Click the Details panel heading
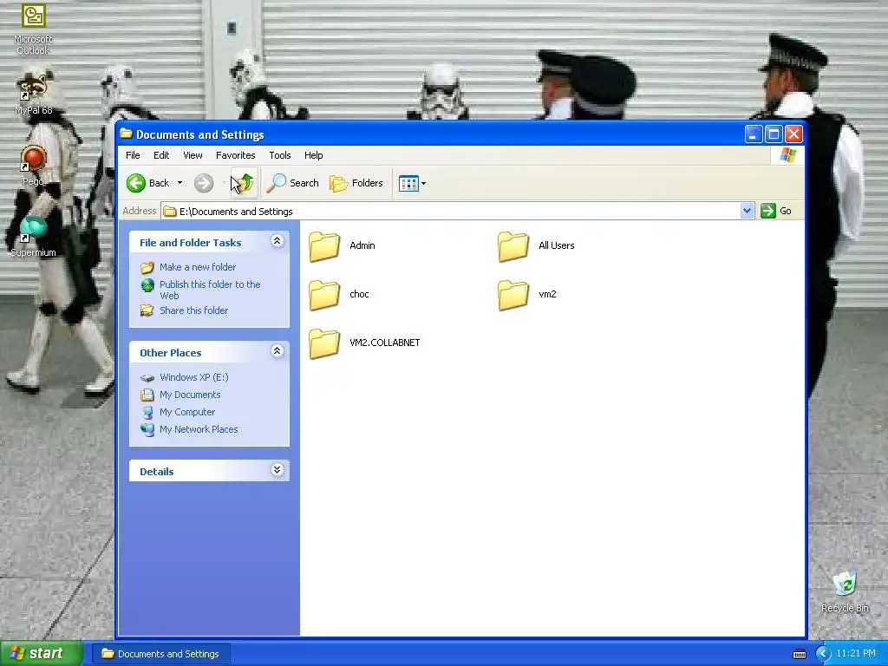This screenshot has width=888, height=666. (x=156, y=472)
